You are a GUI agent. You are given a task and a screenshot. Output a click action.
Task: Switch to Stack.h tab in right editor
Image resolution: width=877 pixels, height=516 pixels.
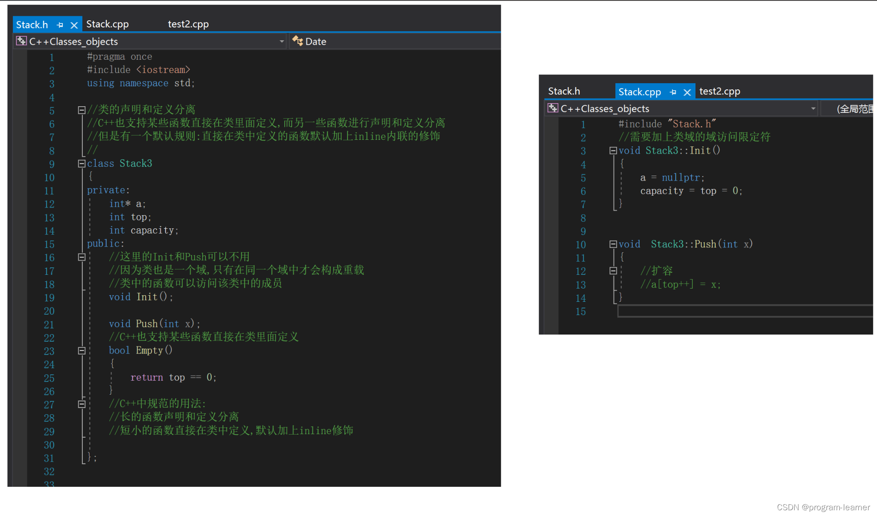(x=564, y=91)
